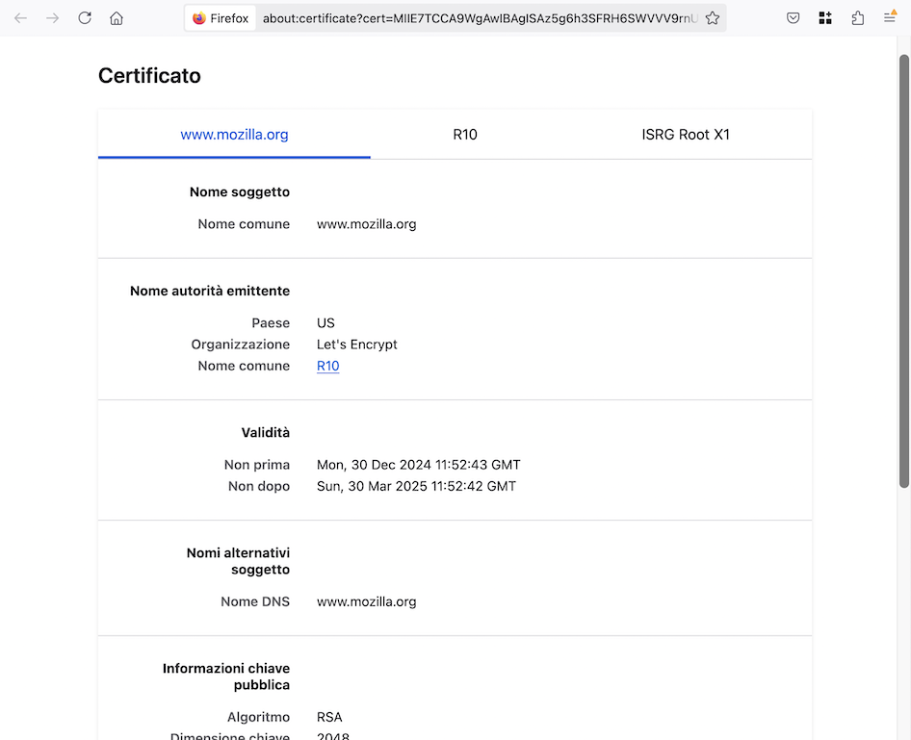Open the grid-with-plus toolbar icon
The image size is (911, 740).
[825, 18]
